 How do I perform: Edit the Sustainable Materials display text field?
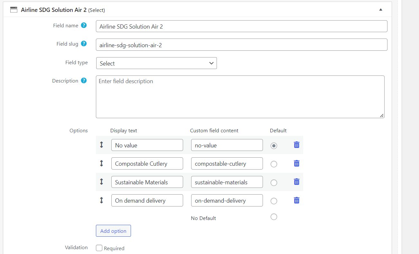(x=147, y=182)
